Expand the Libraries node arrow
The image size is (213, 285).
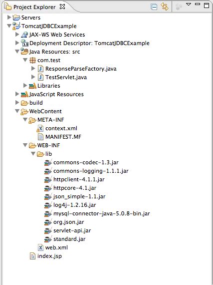pyautogui.click(x=25, y=86)
